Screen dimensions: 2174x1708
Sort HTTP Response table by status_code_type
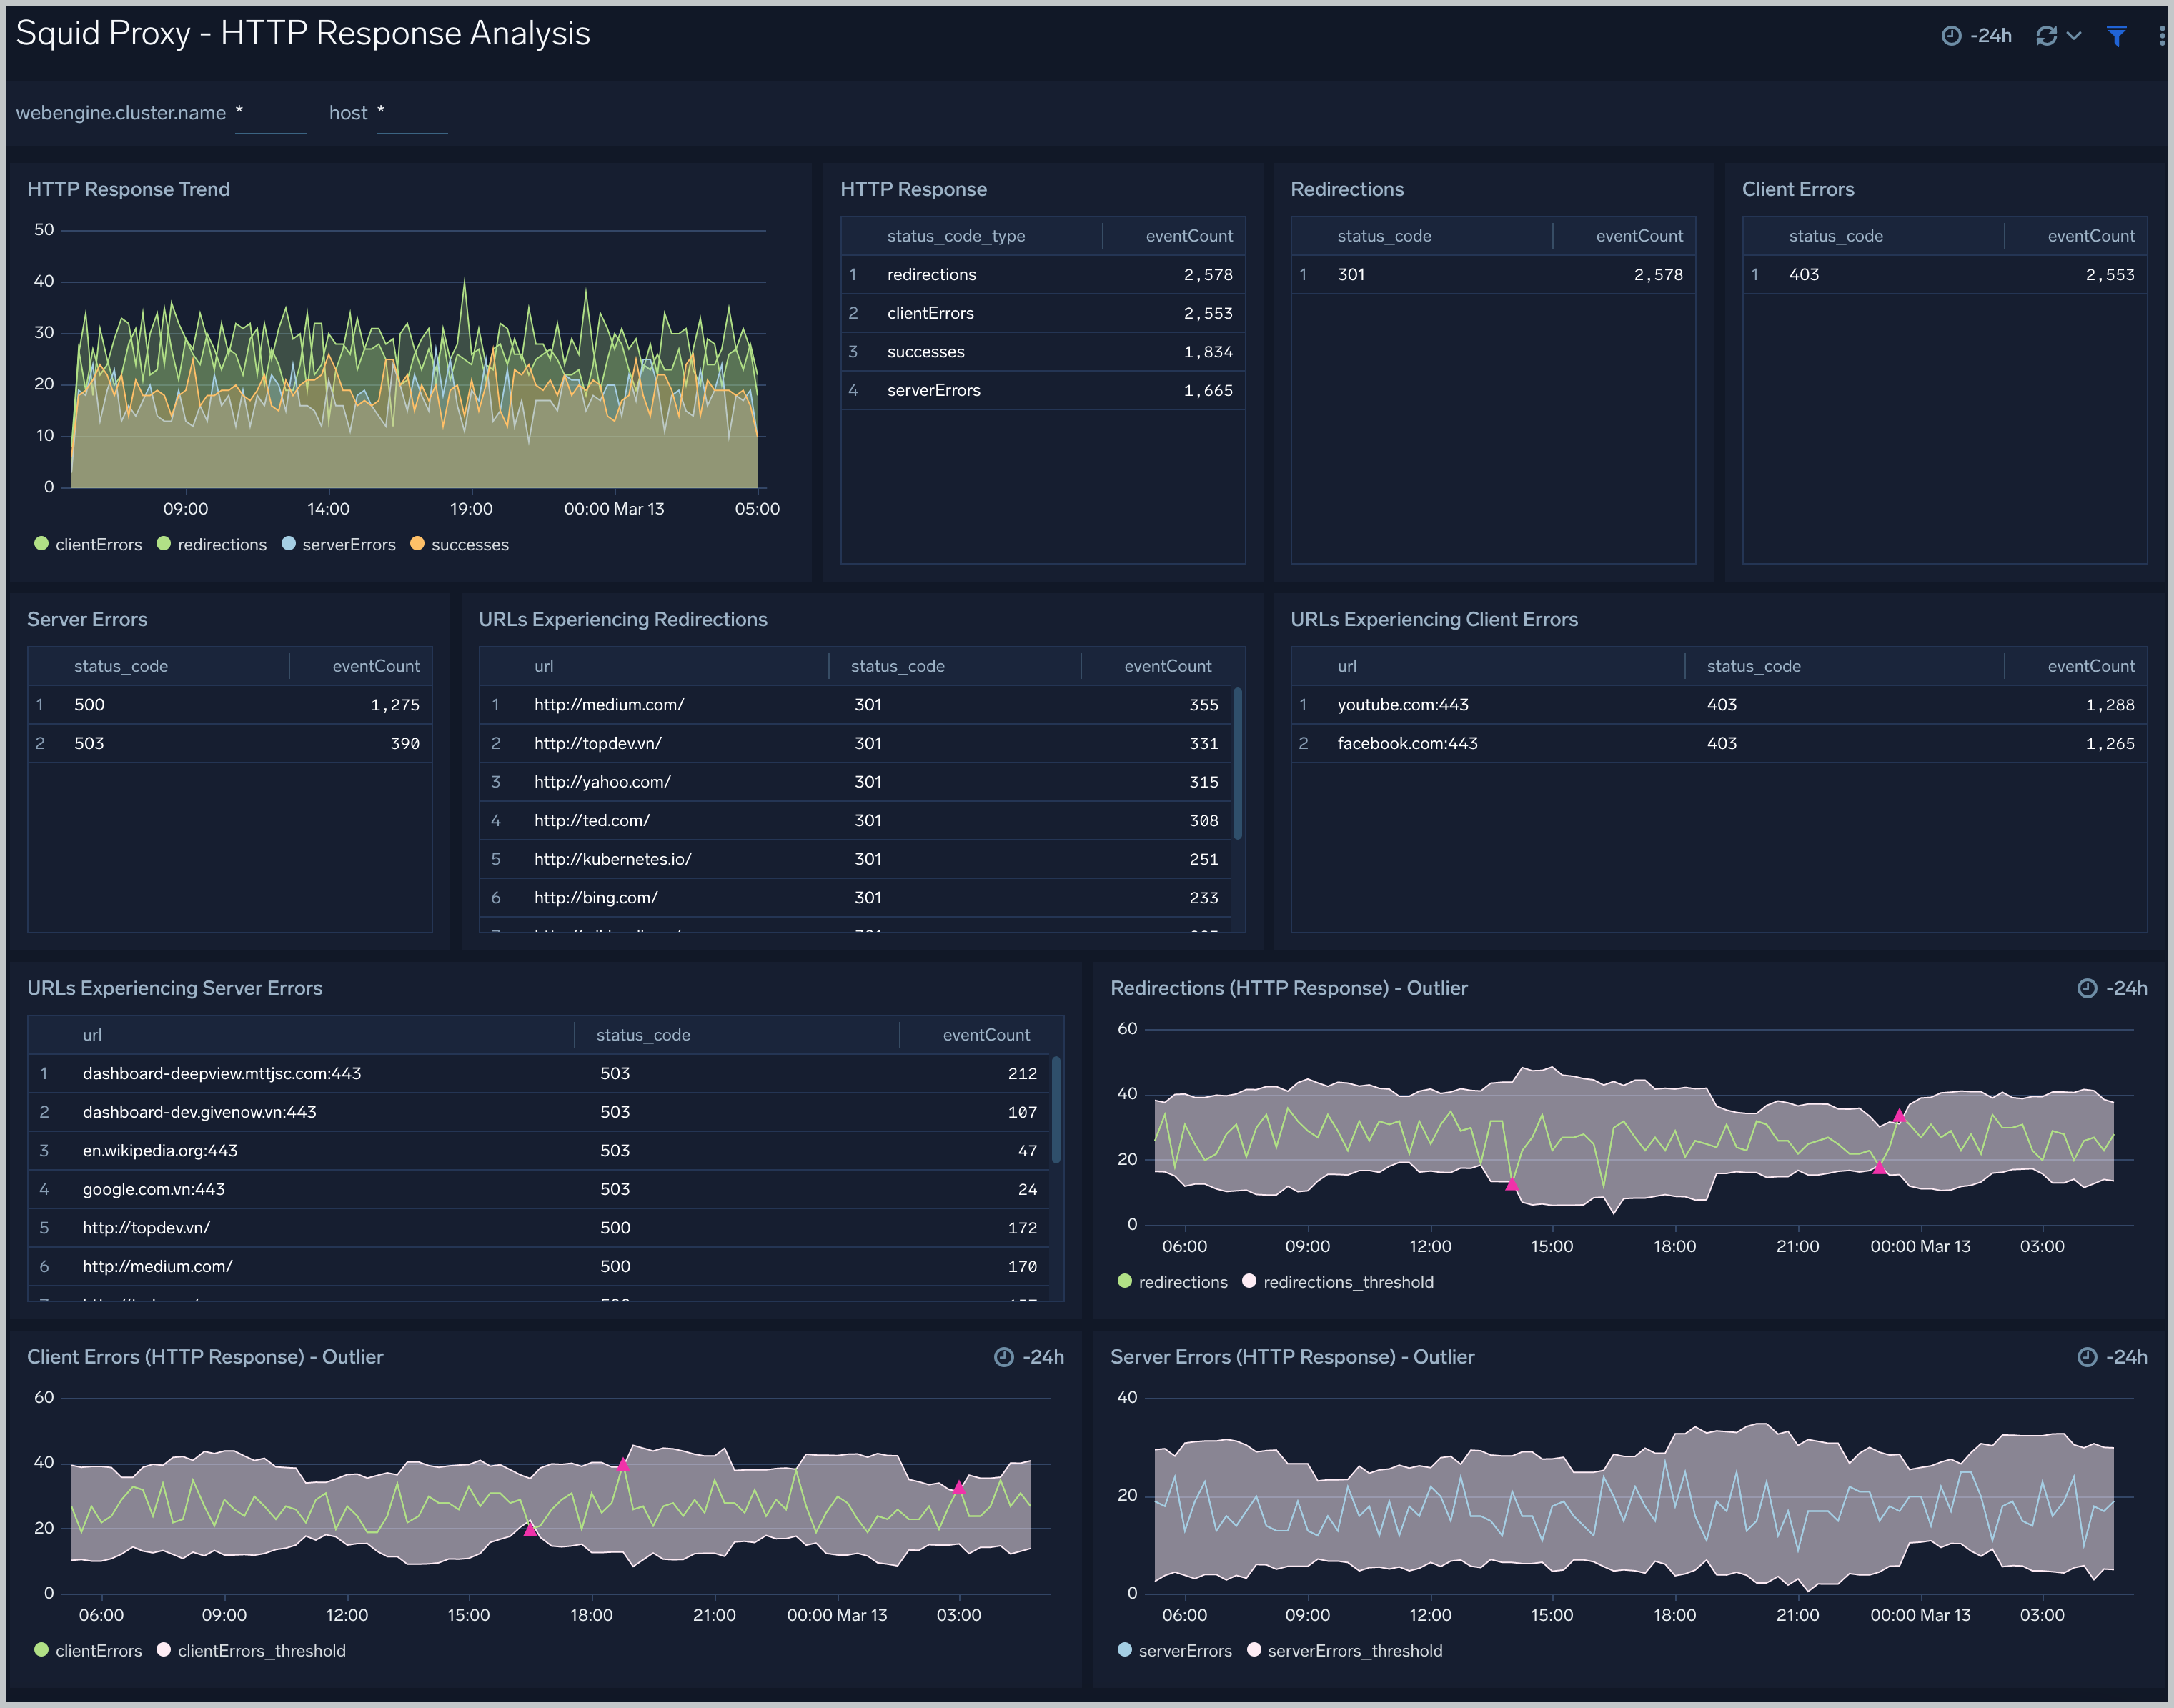pos(956,236)
